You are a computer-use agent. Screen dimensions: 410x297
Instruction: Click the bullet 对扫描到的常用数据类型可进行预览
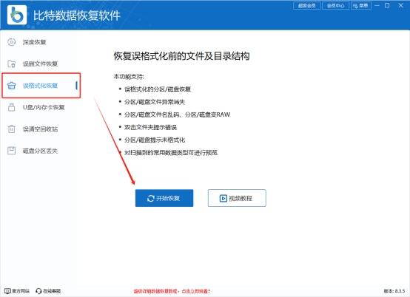171,153
